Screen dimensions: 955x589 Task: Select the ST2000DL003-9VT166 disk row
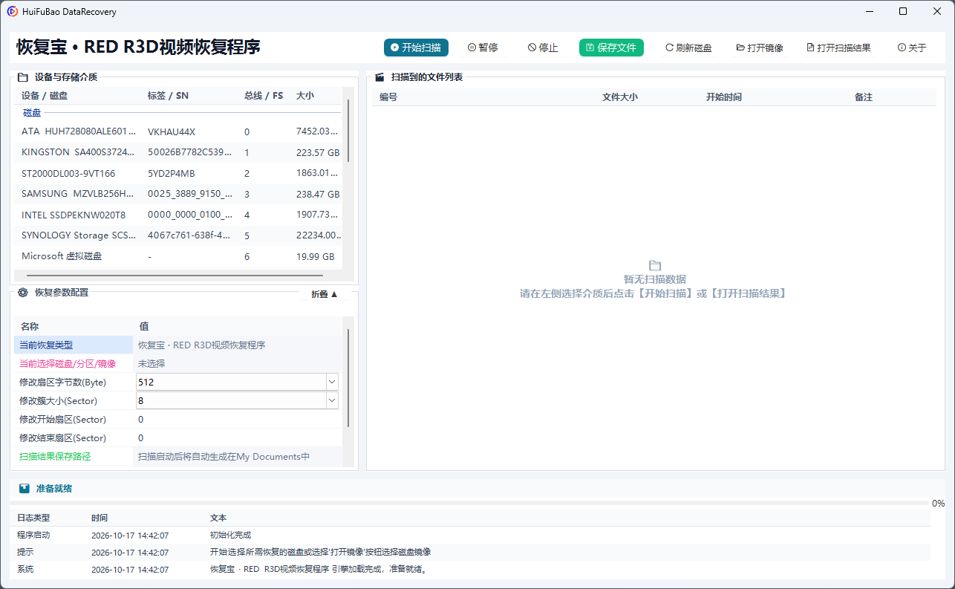point(178,173)
